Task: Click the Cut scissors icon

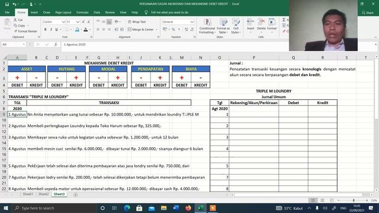Action: pos(15,20)
